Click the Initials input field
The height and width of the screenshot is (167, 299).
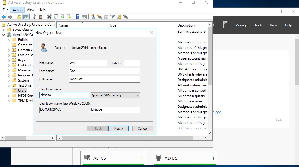(132, 63)
